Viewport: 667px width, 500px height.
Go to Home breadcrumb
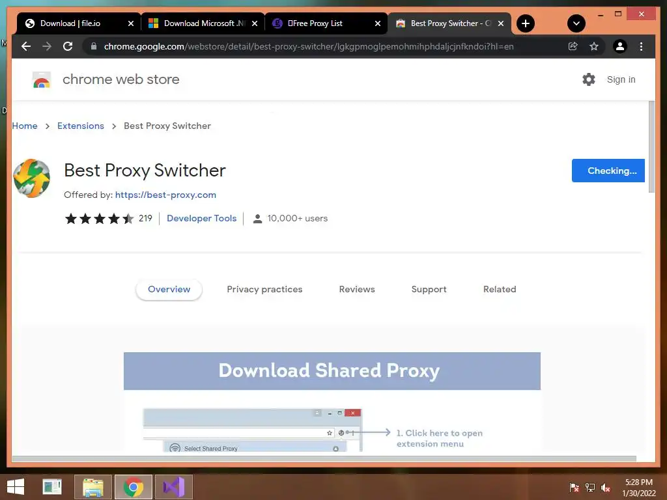tap(25, 126)
